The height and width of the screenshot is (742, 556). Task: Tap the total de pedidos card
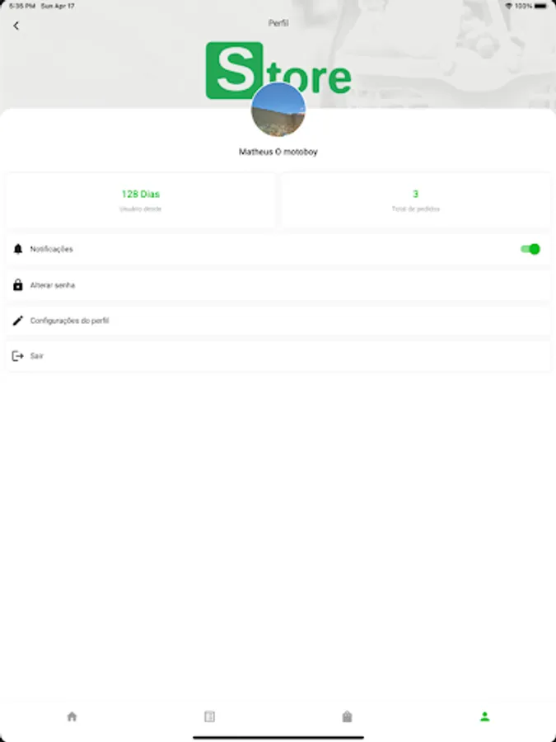click(416, 200)
